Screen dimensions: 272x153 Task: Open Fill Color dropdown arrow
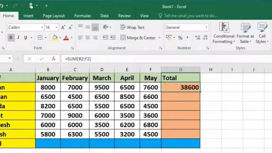(x=60, y=38)
